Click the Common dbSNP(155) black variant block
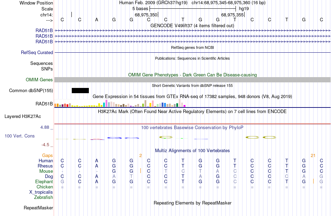This screenshot has height=216, width=331. 80,90
